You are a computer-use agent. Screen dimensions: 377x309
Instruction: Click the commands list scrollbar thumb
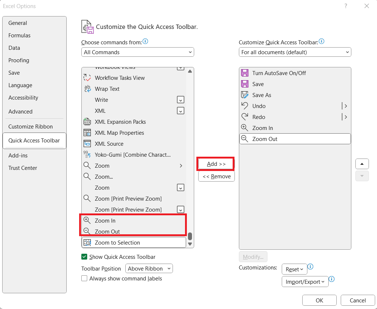pyautogui.click(x=190, y=236)
